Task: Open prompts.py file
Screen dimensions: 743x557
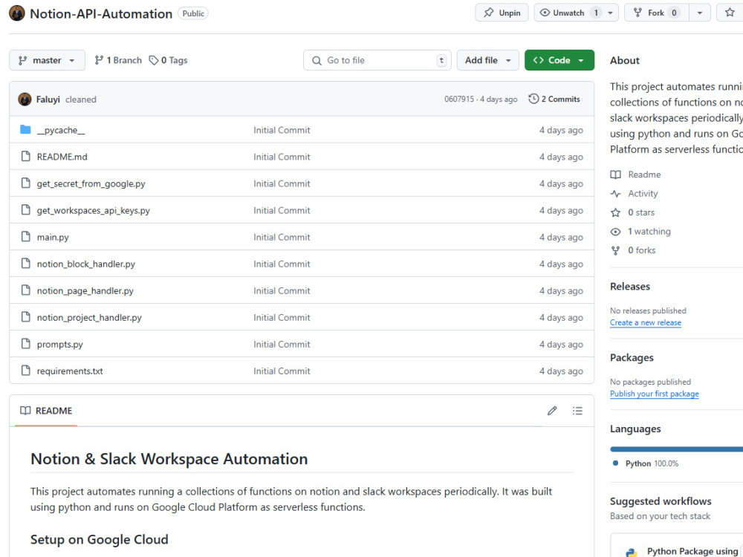Action: 59,345
